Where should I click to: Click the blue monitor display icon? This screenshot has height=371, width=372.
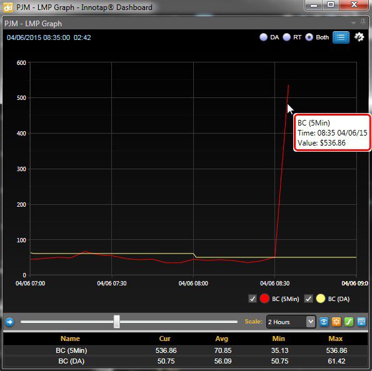(x=361, y=322)
